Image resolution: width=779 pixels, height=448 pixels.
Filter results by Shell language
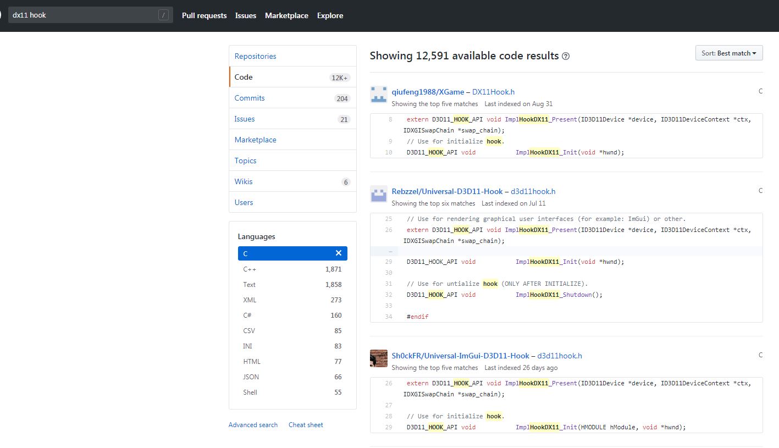click(x=292, y=392)
